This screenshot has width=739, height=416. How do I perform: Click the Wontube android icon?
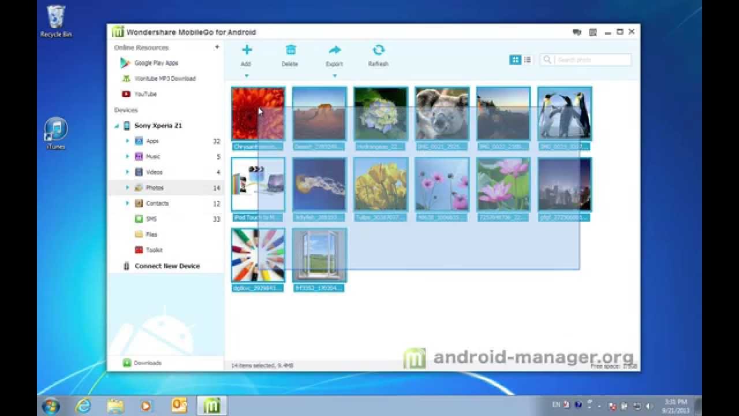pos(126,79)
